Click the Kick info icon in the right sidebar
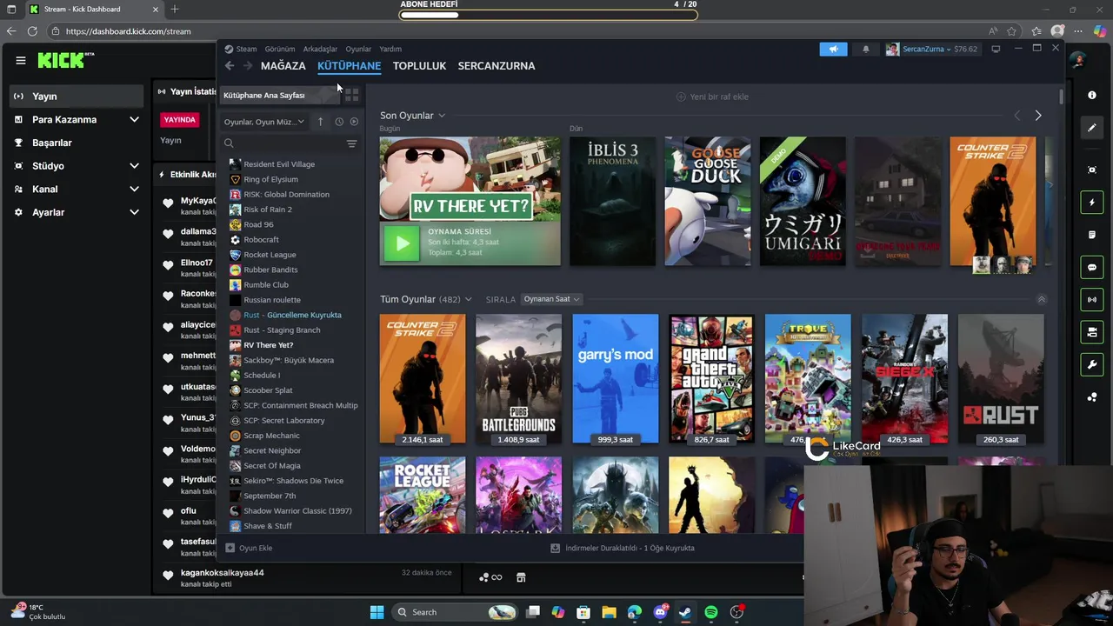 (1092, 95)
